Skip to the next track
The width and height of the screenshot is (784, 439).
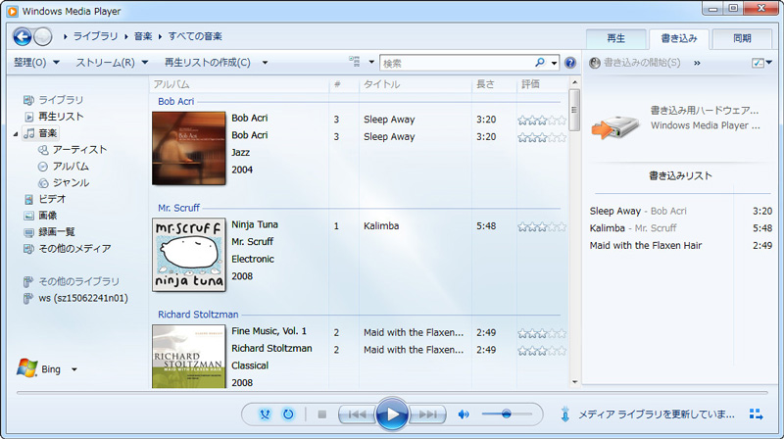[x=427, y=415]
